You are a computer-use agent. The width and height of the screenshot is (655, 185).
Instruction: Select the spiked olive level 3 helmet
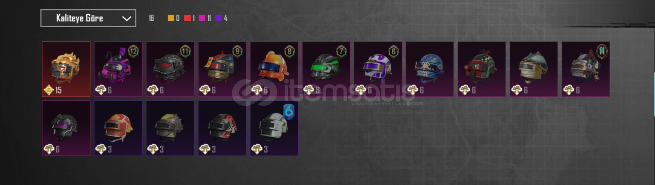(x=170, y=128)
